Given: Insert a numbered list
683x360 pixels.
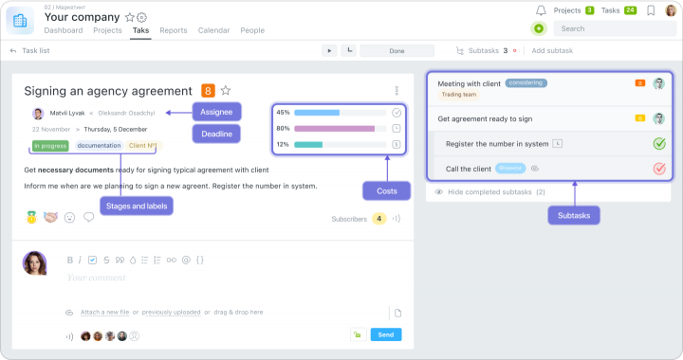Looking at the screenshot, I should pos(157,260).
